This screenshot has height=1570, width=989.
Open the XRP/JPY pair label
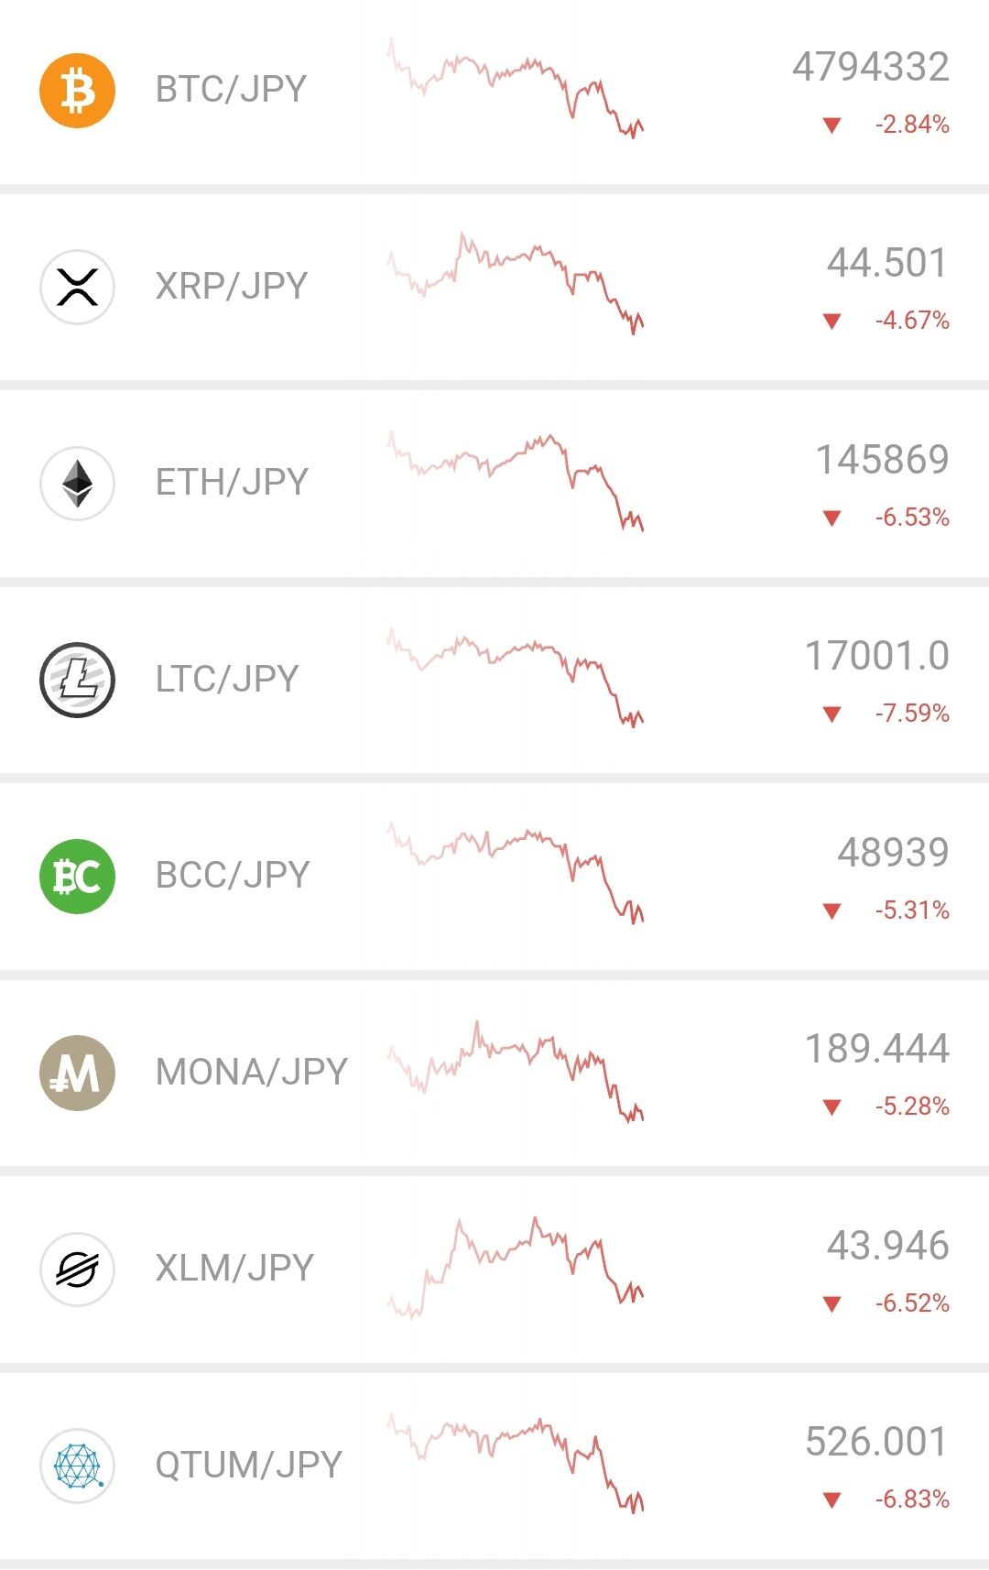coord(232,286)
